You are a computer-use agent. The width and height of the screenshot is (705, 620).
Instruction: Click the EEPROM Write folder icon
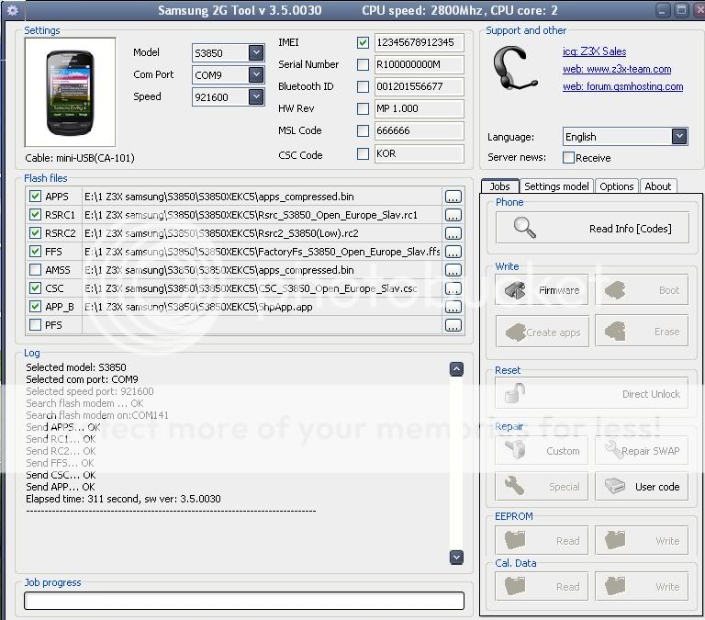click(x=615, y=540)
